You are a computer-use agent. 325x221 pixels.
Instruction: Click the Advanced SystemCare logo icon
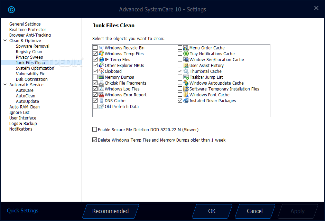coord(11,10)
